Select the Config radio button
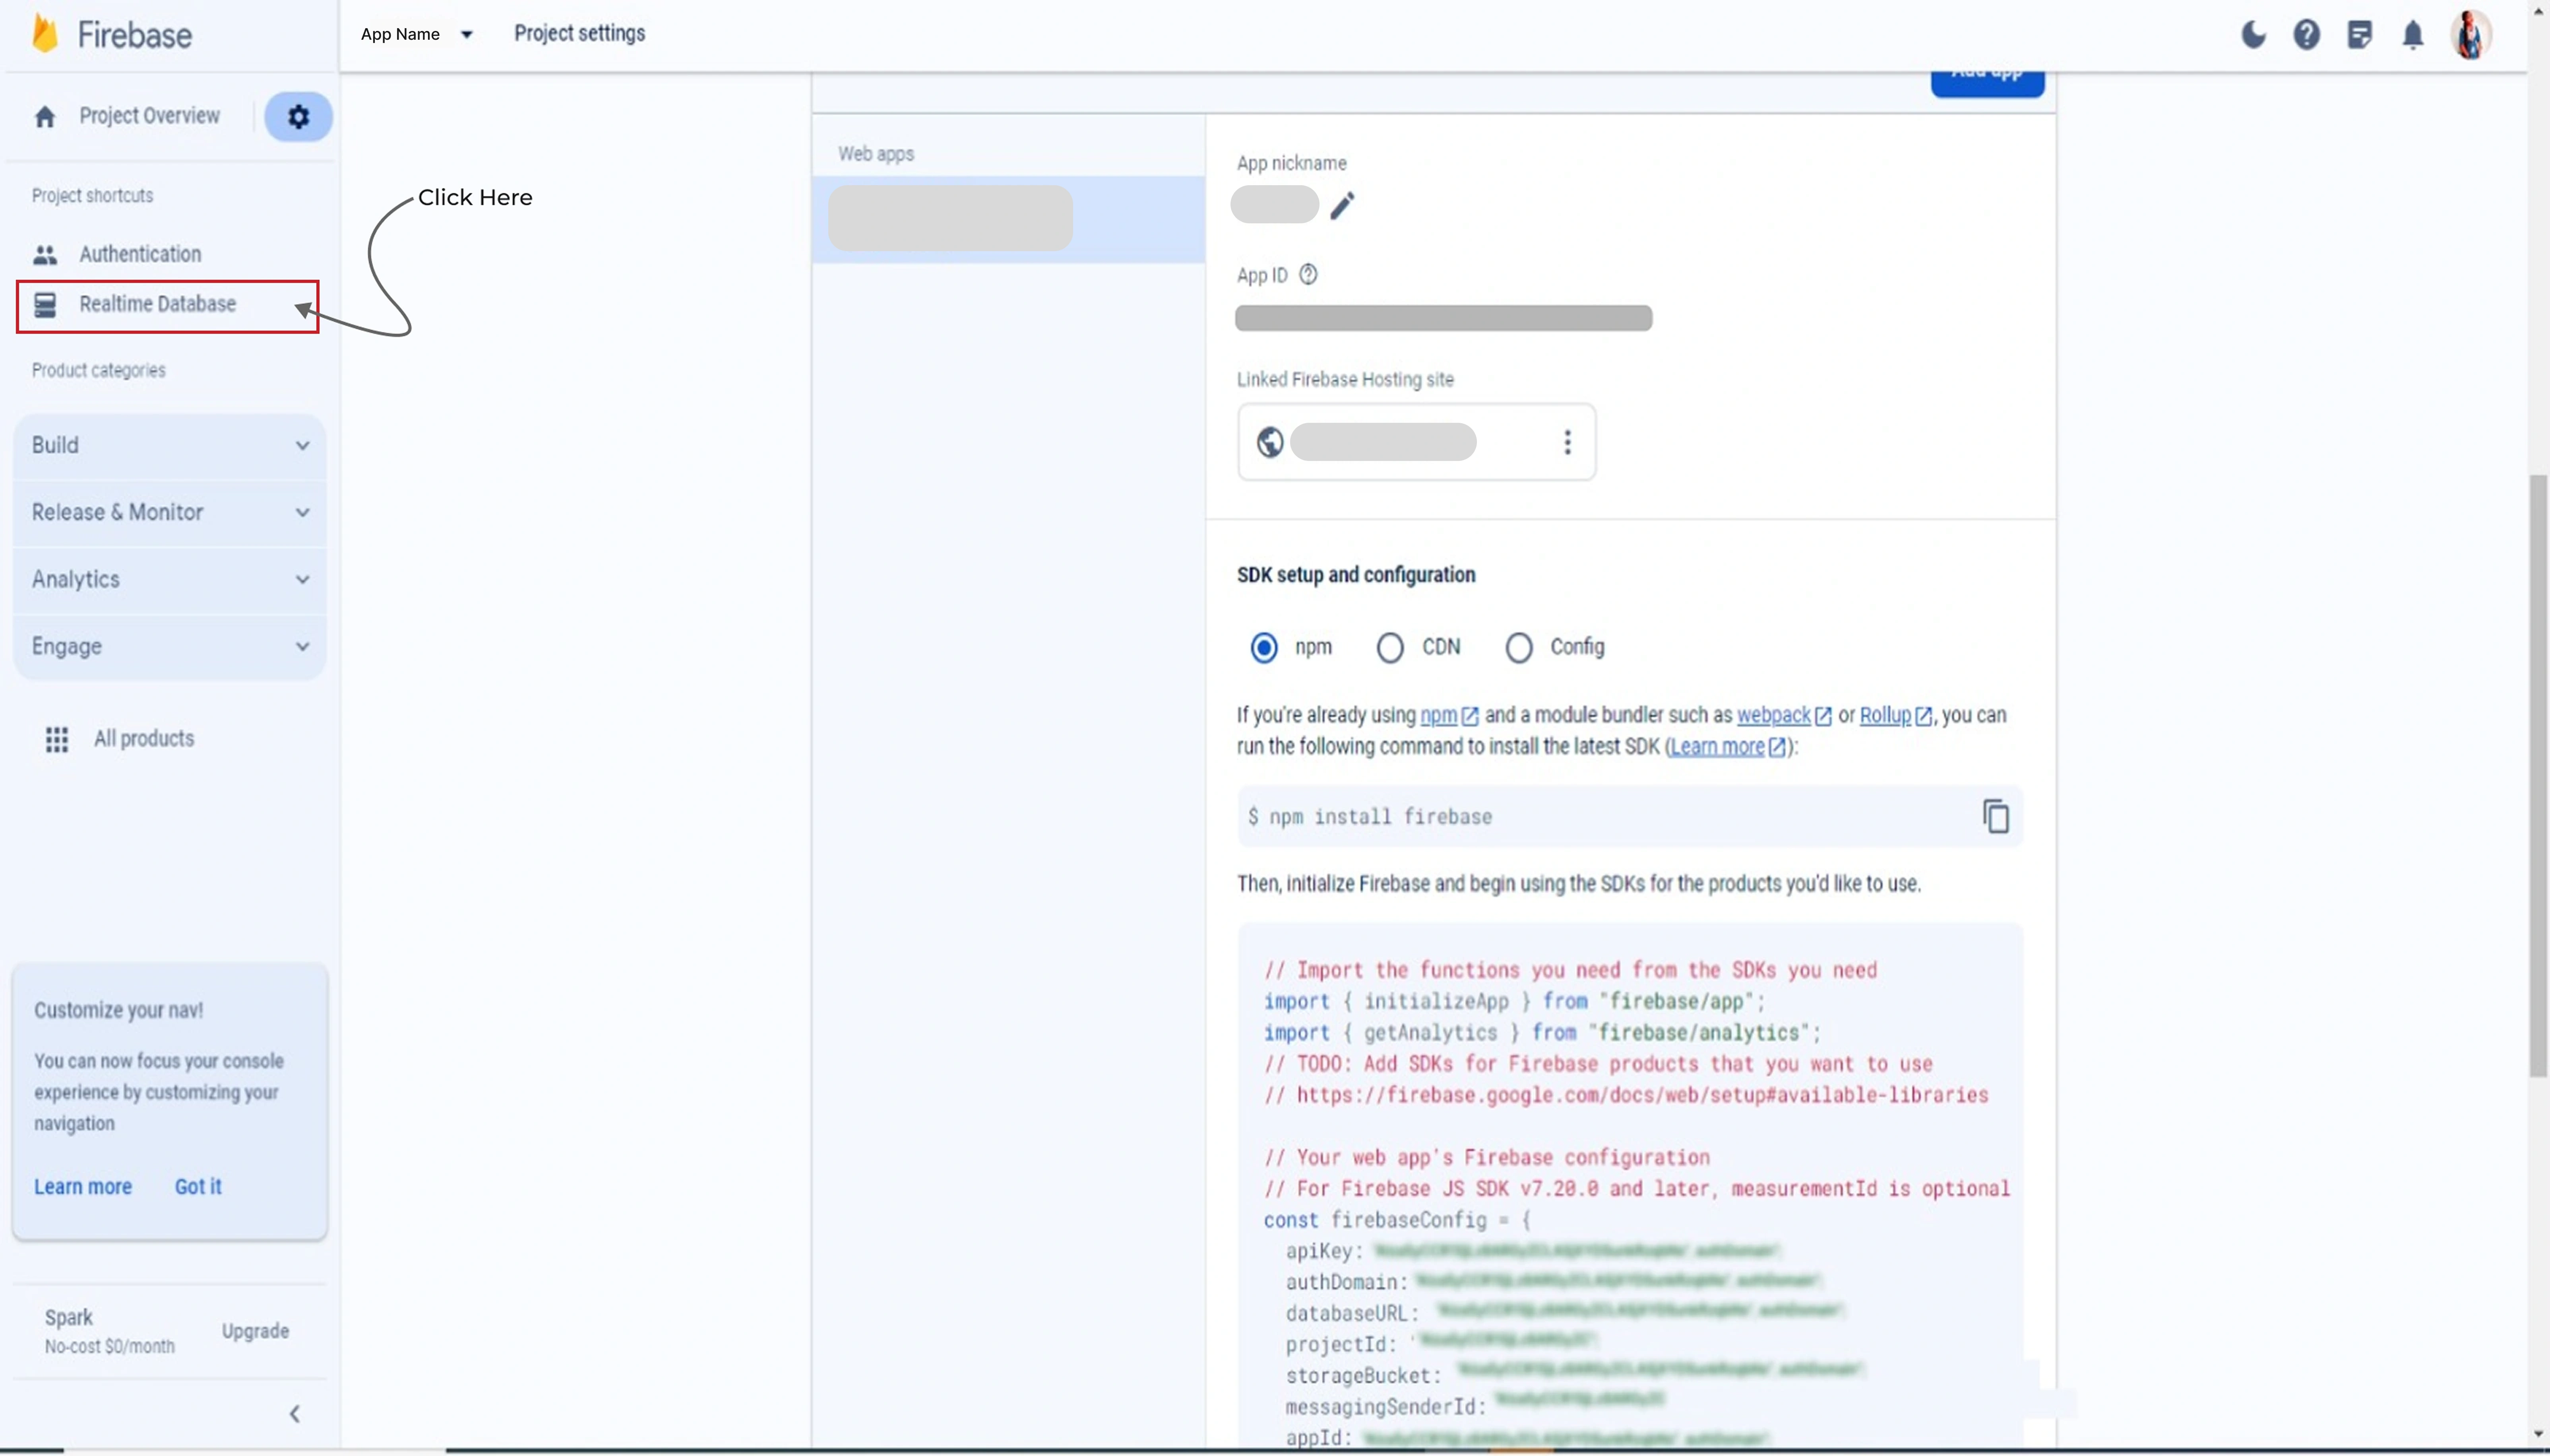The width and height of the screenshot is (2550, 1456). 1519,648
